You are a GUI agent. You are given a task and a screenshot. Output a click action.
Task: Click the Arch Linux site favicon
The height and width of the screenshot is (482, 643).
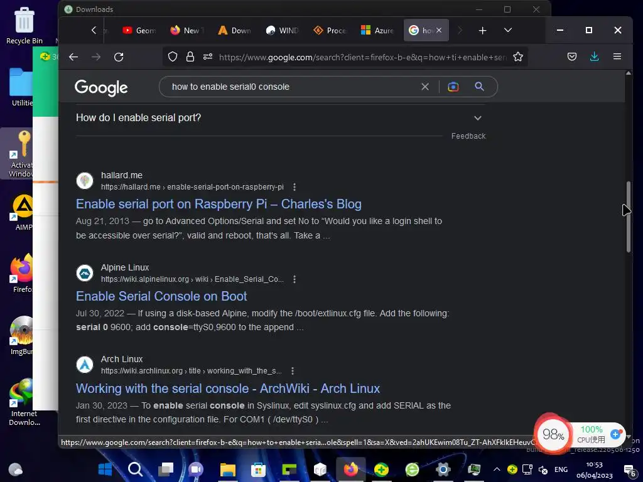(x=85, y=365)
